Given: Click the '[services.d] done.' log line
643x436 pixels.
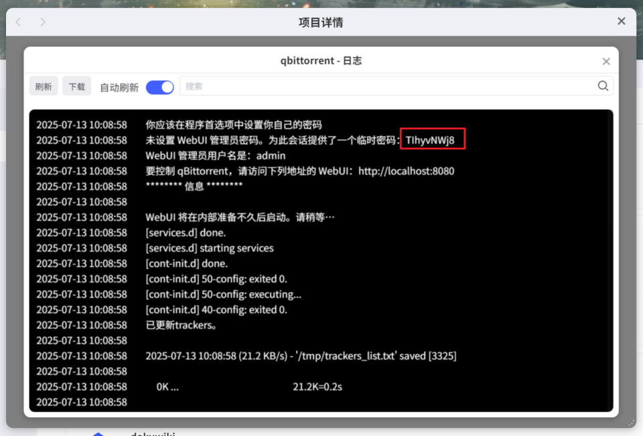Looking at the screenshot, I should point(186,232).
